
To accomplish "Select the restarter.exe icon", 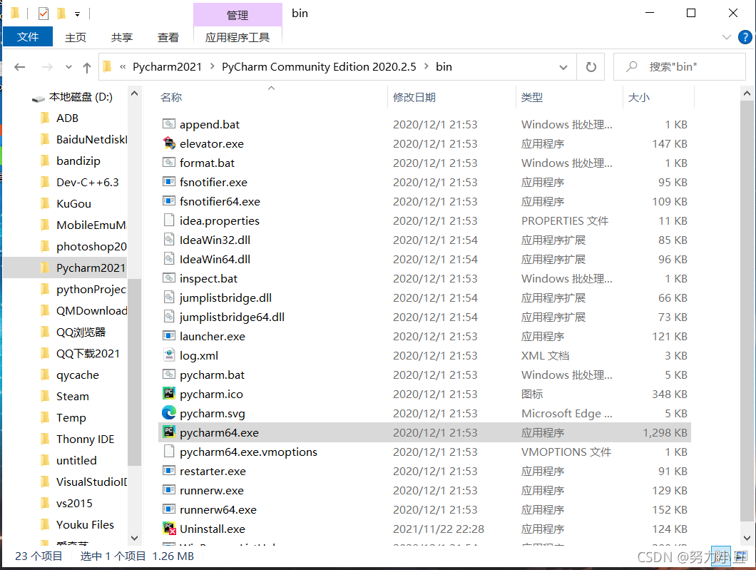I will click(x=169, y=471).
